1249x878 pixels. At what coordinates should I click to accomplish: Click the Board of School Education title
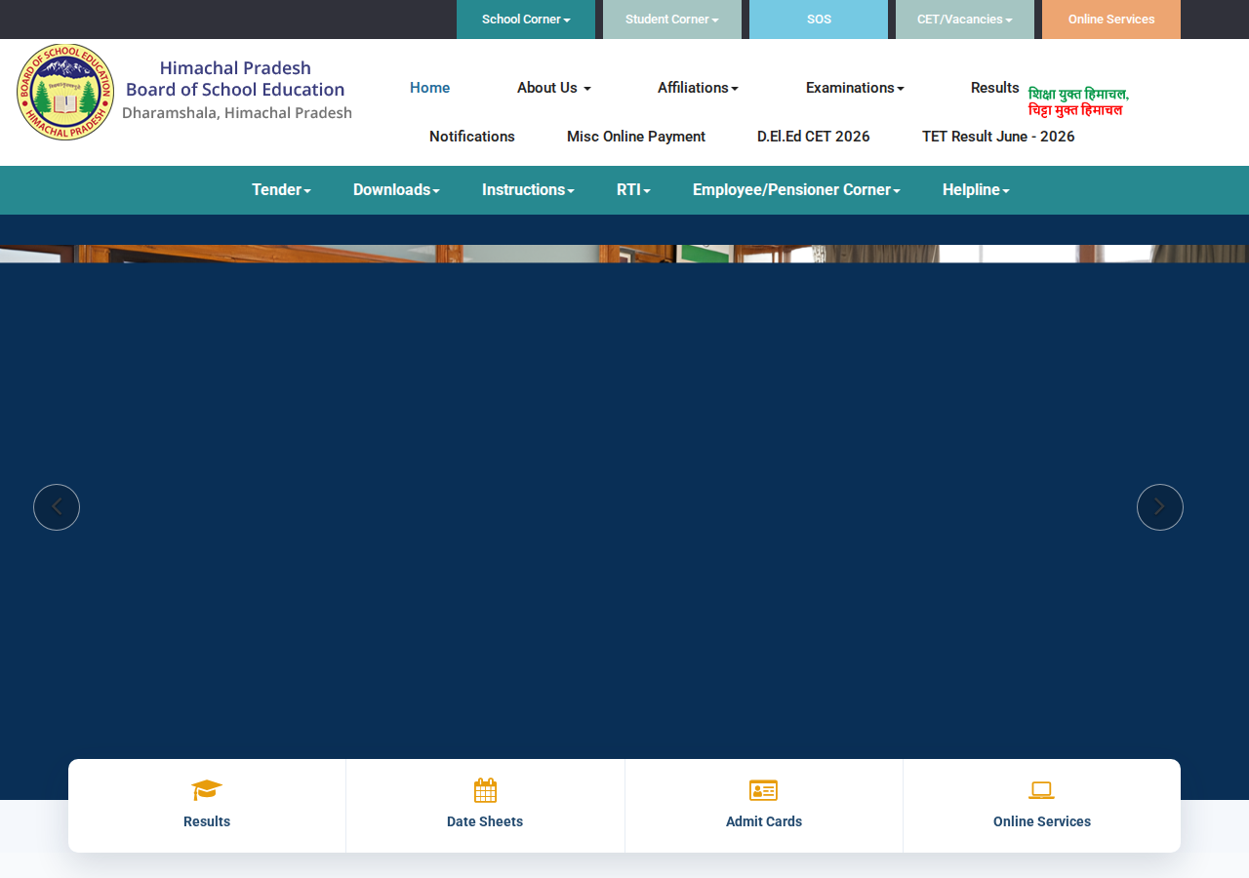click(235, 90)
